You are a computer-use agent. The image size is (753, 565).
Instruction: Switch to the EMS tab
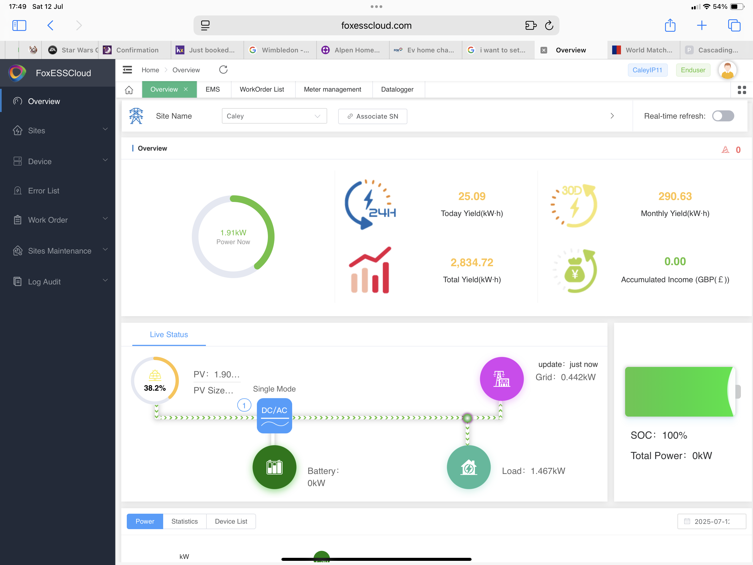click(213, 89)
